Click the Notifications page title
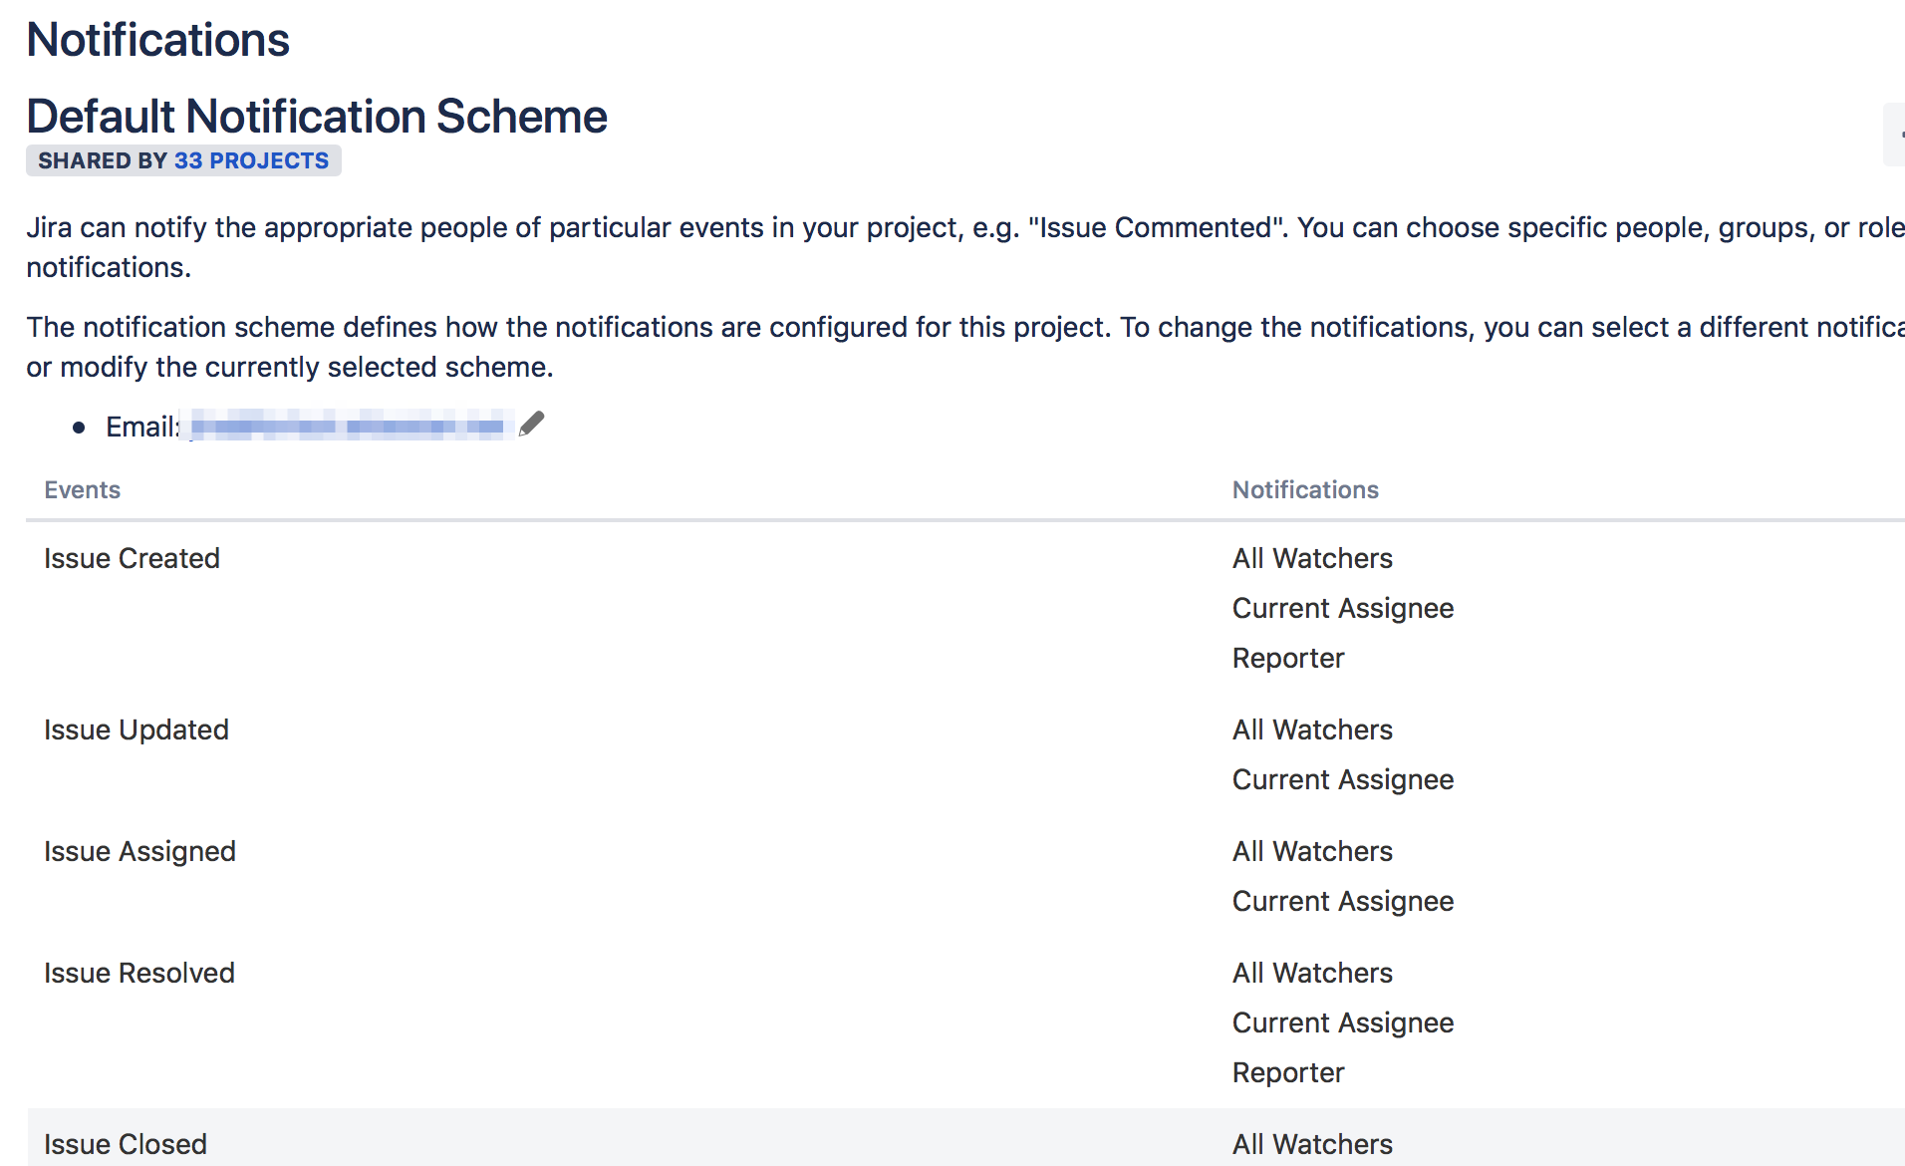Image resolution: width=1905 pixels, height=1166 pixels. click(157, 40)
